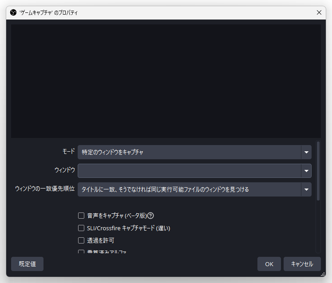Check the 透過を許可 option
This screenshot has width=332, height=283.
pos(81,240)
